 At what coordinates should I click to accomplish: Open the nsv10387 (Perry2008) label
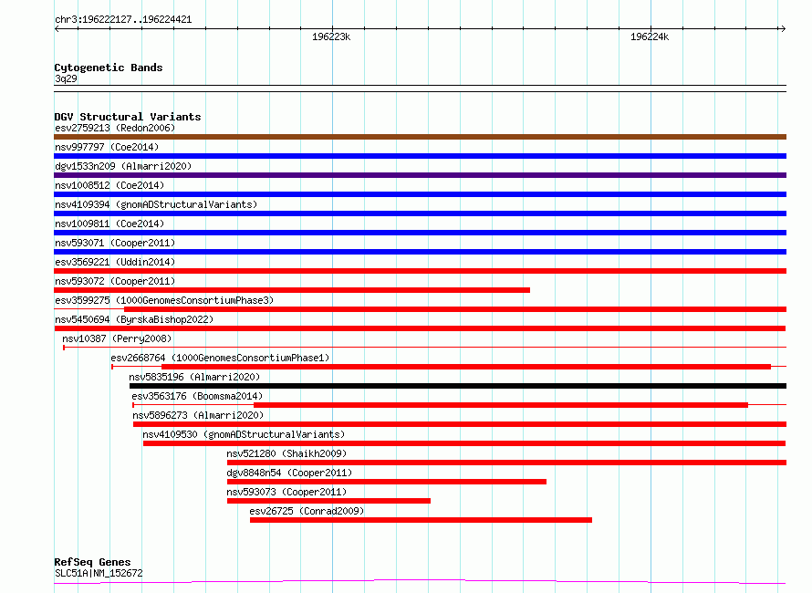coord(117,338)
